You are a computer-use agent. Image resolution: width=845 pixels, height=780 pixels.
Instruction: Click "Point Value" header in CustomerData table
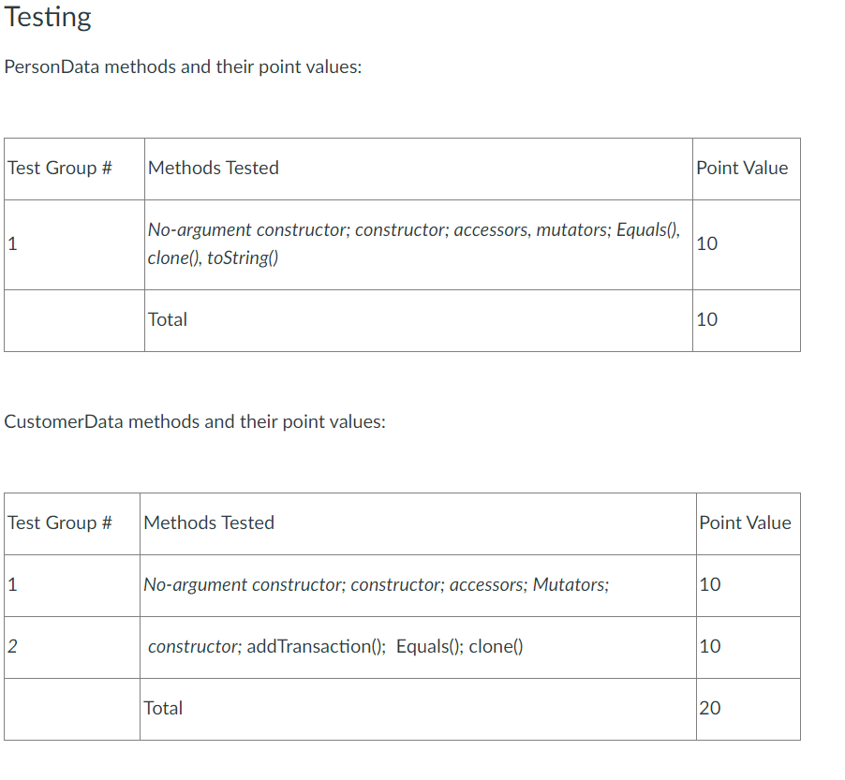(745, 523)
